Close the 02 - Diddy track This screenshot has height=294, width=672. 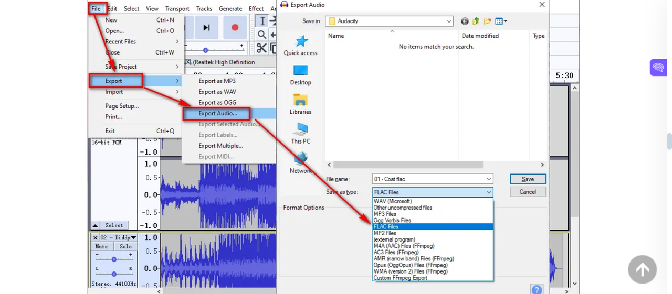(x=95, y=238)
